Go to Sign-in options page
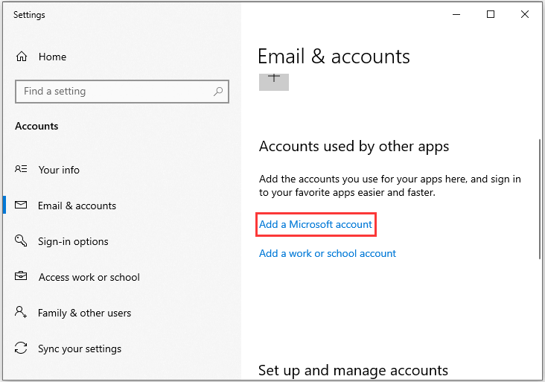545x382 pixels. point(73,241)
